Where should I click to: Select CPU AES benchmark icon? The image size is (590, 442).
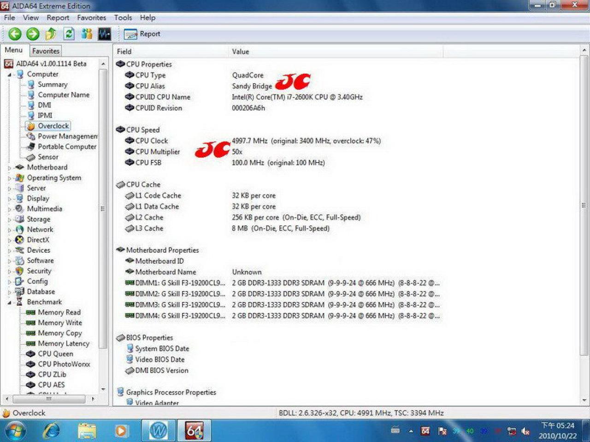tap(30, 385)
